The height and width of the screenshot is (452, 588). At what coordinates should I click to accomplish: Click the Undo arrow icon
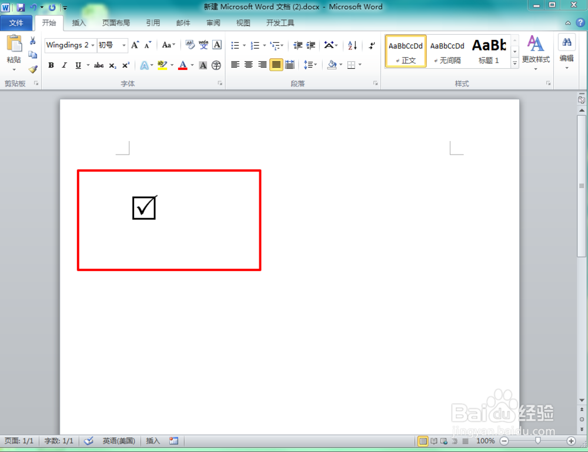[34, 7]
